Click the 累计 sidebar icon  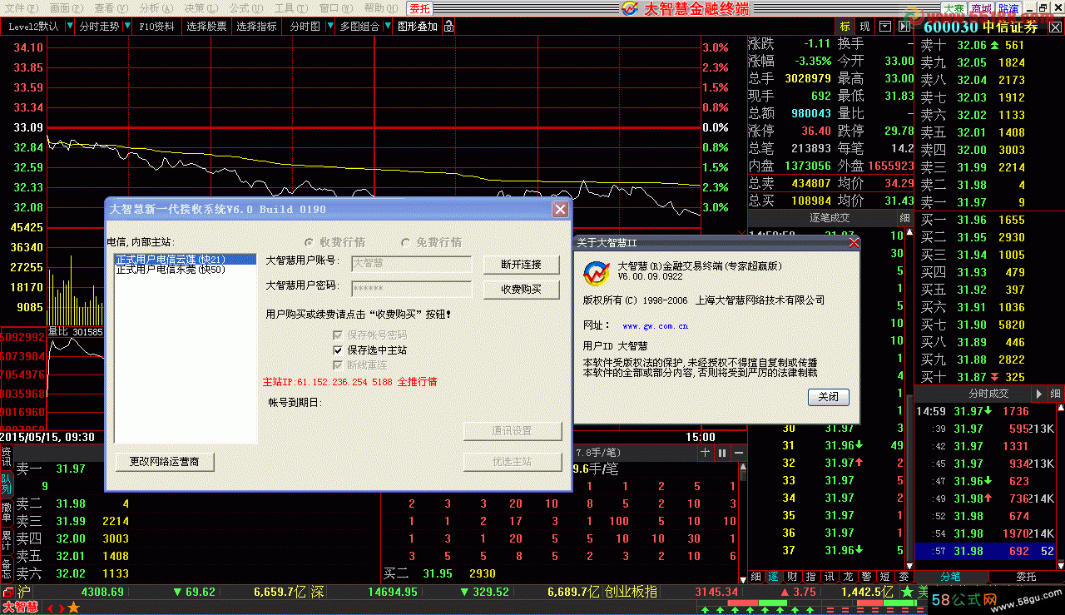pos(7,540)
